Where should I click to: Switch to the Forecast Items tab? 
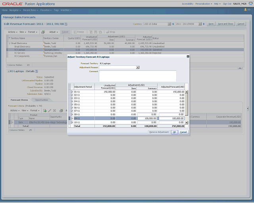pos(19,100)
